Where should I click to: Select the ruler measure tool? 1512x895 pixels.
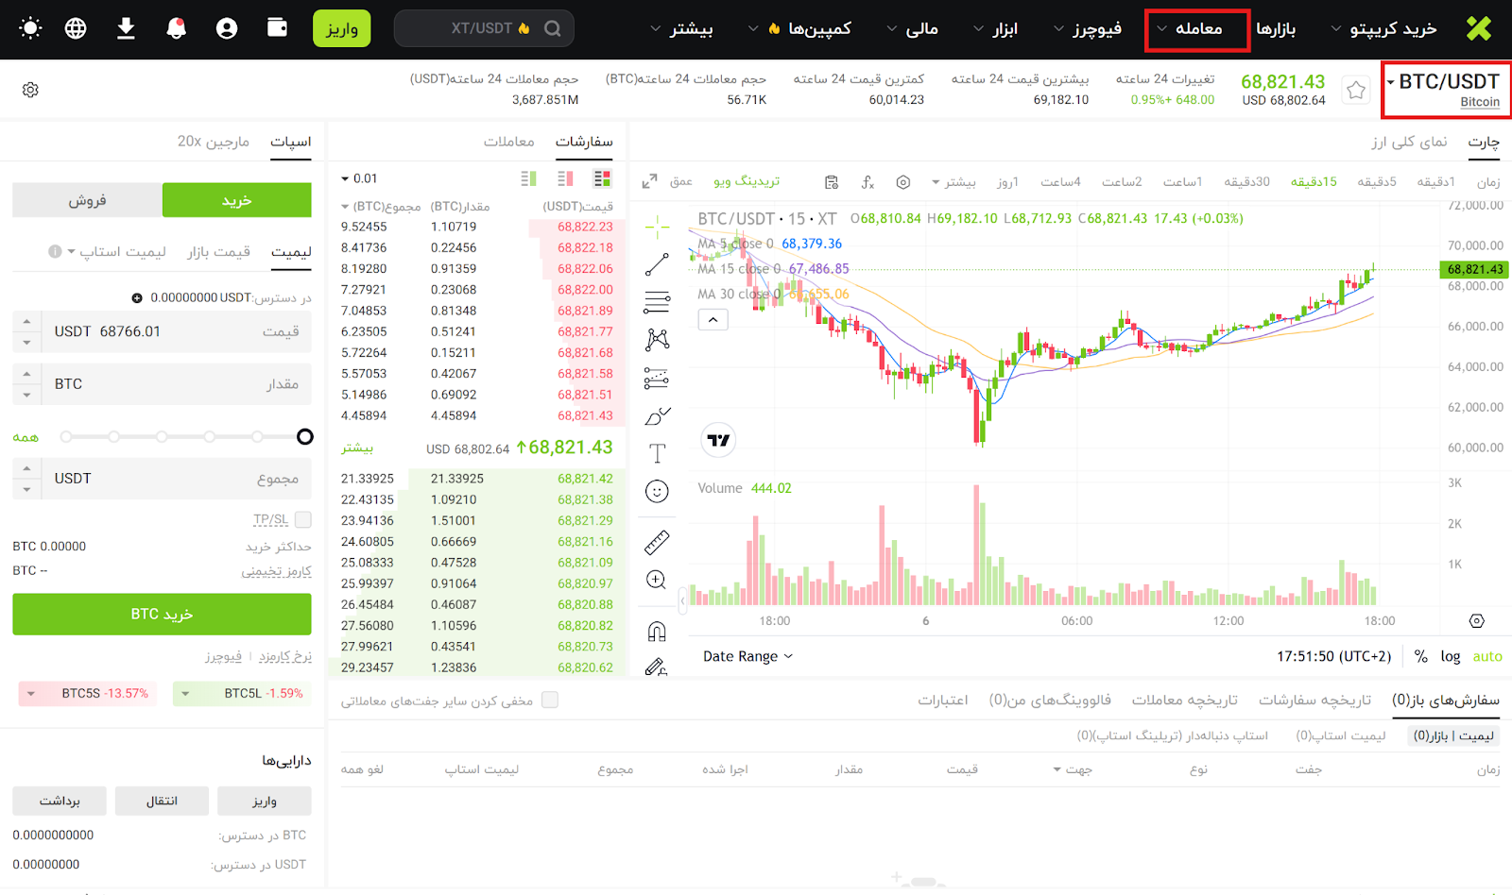click(x=657, y=542)
